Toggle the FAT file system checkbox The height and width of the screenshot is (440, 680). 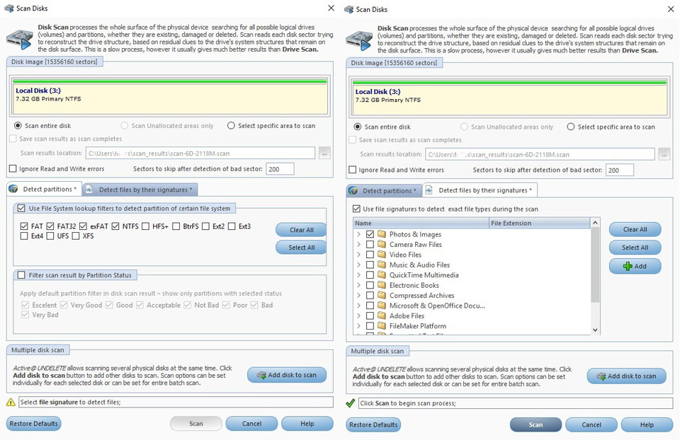[x=24, y=226]
